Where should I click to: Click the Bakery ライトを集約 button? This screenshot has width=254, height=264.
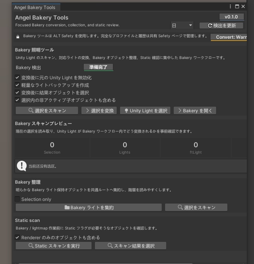(x=89, y=207)
